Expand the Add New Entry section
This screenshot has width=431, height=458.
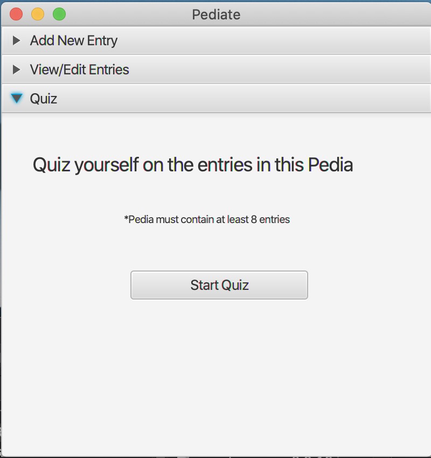point(74,40)
